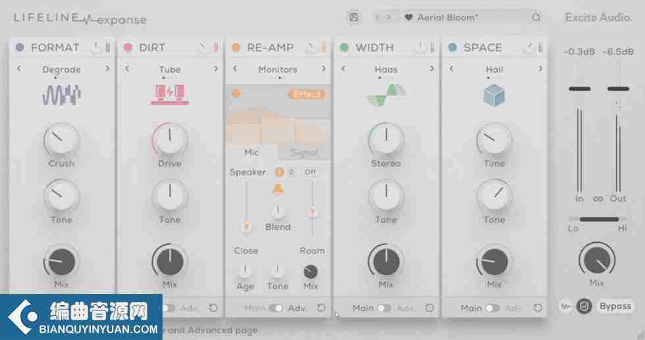Screen dimensions: 645x340
Task: Click the Lifeline Expanse logo
Action: (80, 18)
